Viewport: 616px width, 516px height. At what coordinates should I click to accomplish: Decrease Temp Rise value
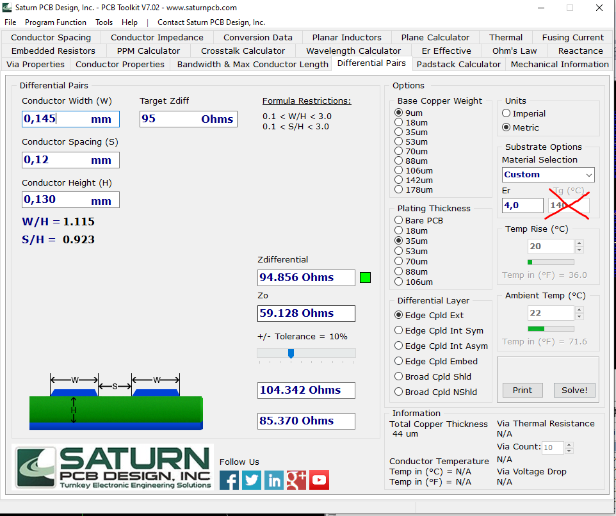coord(579,250)
